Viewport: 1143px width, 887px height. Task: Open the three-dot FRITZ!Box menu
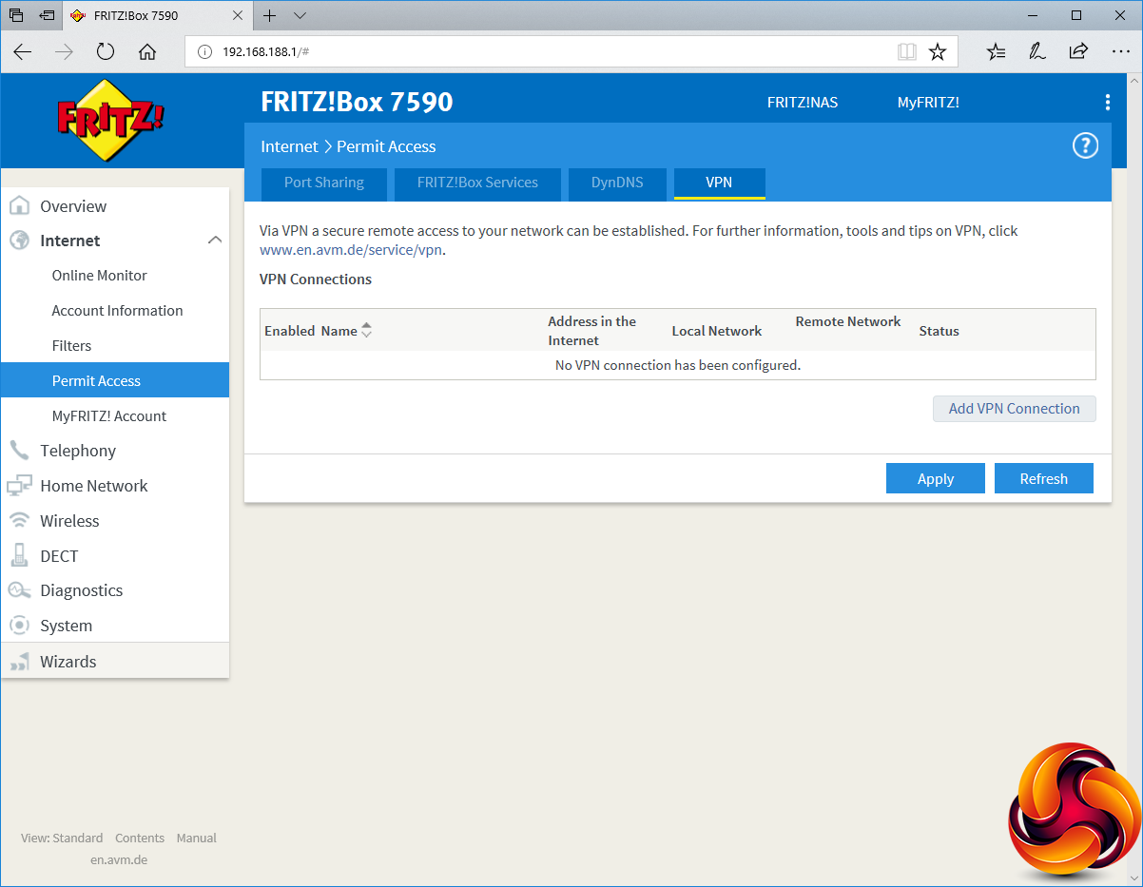(1107, 103)
